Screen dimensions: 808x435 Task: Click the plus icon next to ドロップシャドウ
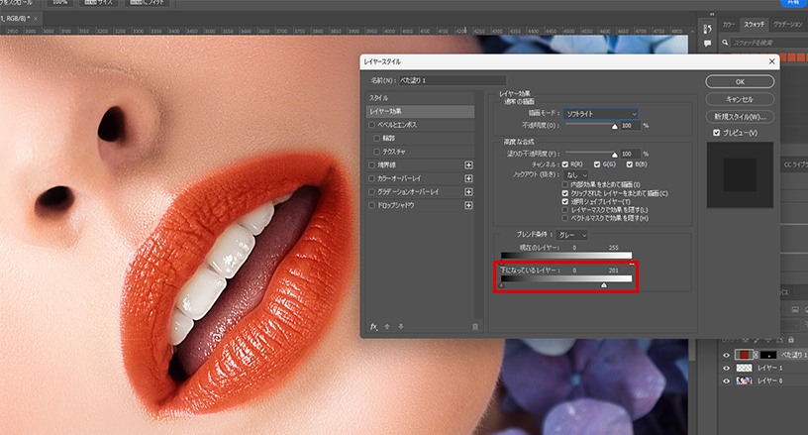pos(468,203)
